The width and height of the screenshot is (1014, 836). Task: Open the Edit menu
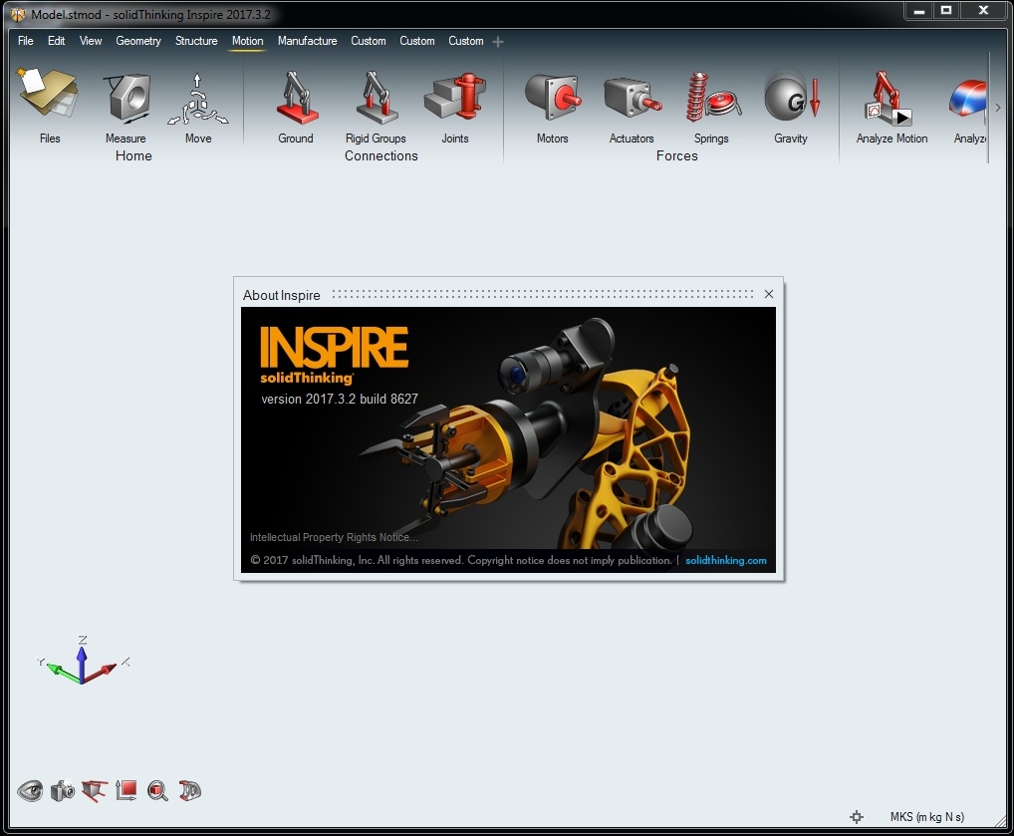pos(56,41)
